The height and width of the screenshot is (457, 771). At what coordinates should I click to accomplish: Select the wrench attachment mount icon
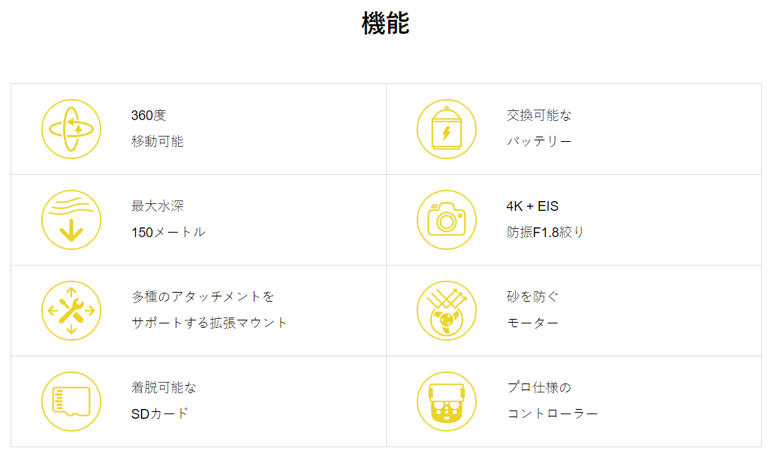click(x=71, y=311)
